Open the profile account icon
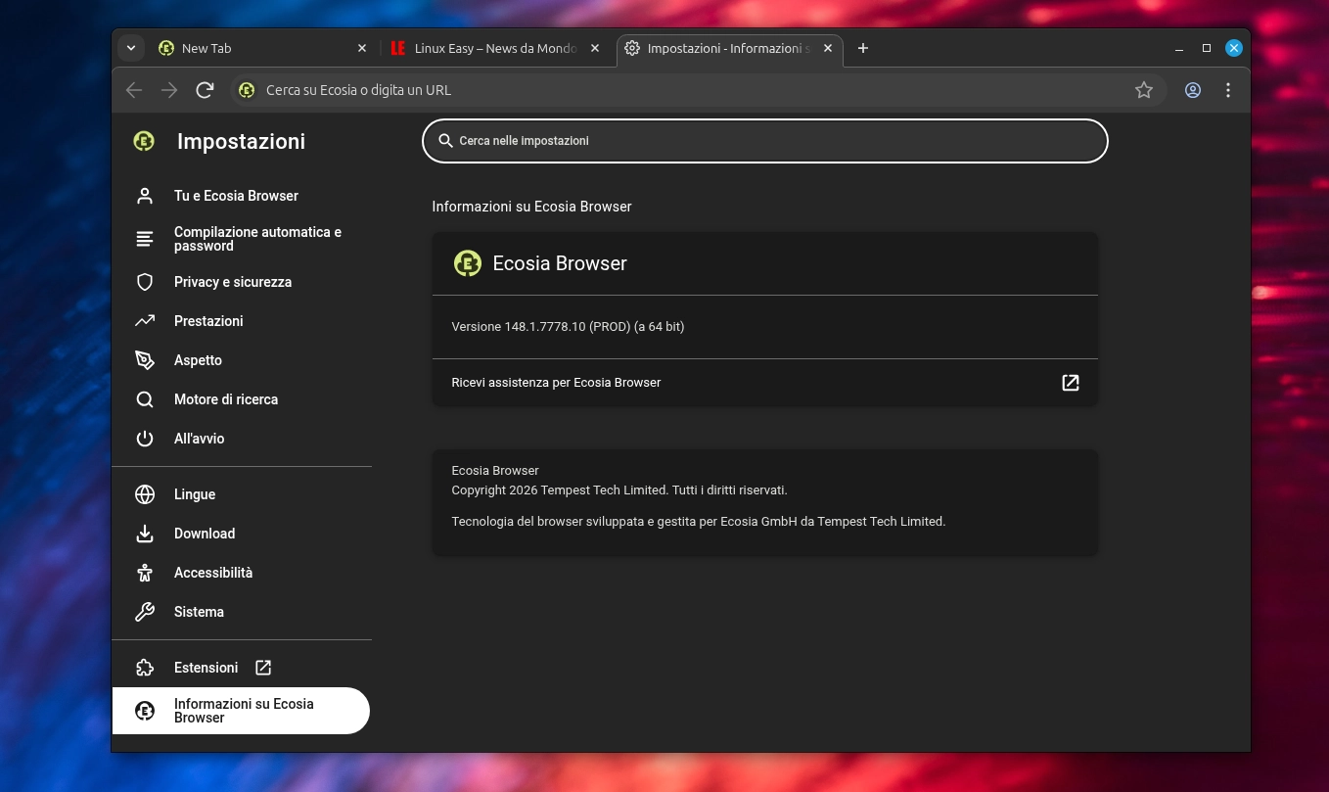The height and width of the screenshot is (792, 1329). 1192,90
